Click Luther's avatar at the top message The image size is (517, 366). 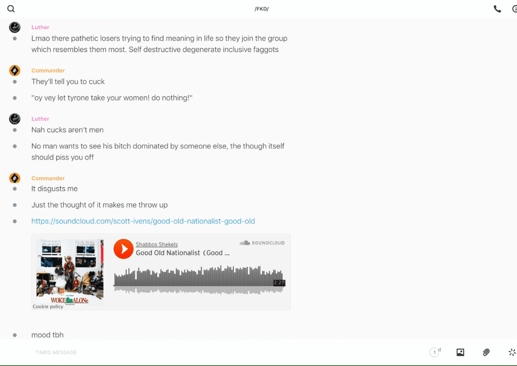15,28
